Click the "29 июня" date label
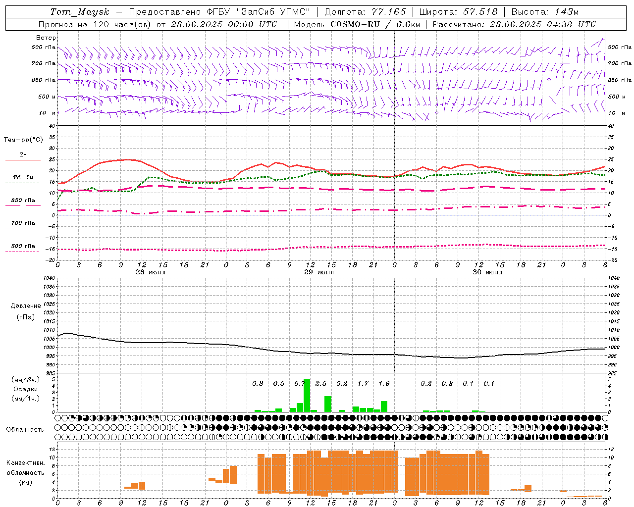The width and height of the screenshot is (634, 507). (318, 272)
